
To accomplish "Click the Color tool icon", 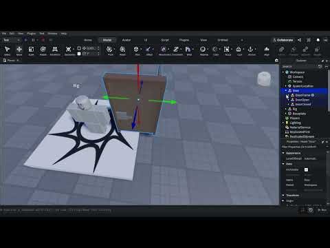I will tap(215, 49).
